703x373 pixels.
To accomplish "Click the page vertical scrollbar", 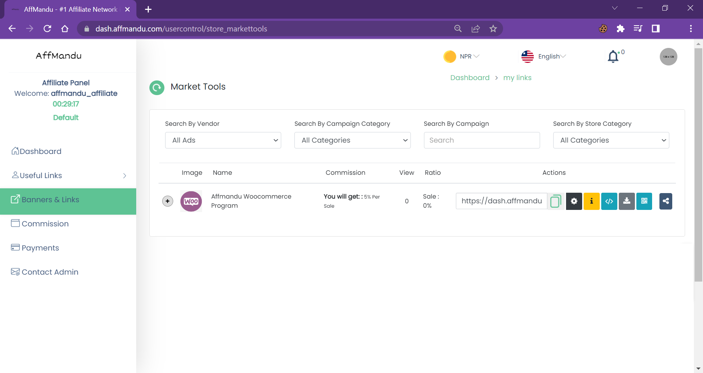I will [x=698, y=165].
